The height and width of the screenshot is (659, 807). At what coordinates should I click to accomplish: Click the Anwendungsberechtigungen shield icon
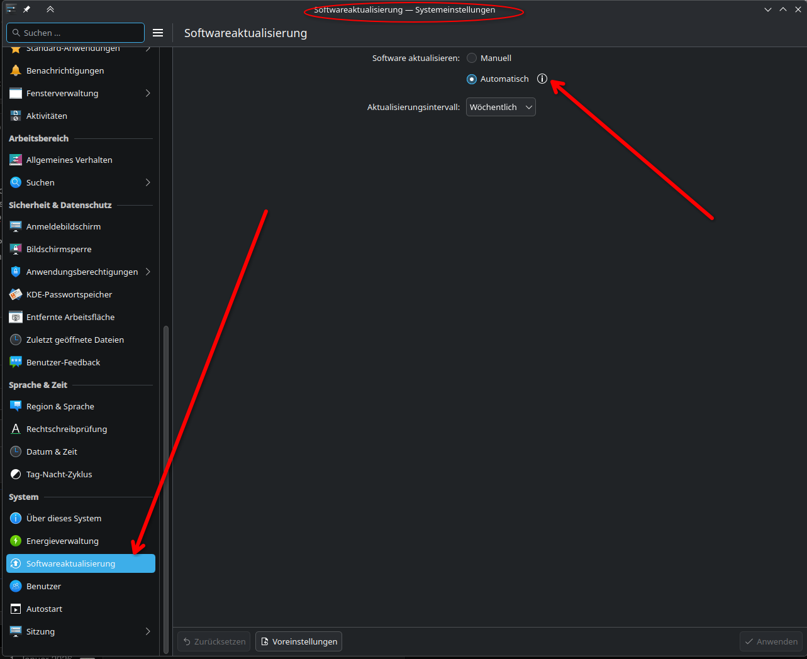pyautogui.click(x=16, y=272)
